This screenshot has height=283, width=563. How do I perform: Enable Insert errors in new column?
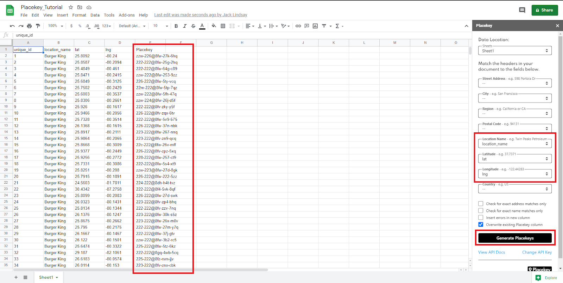pyautogui.click(x=481, y=218)
